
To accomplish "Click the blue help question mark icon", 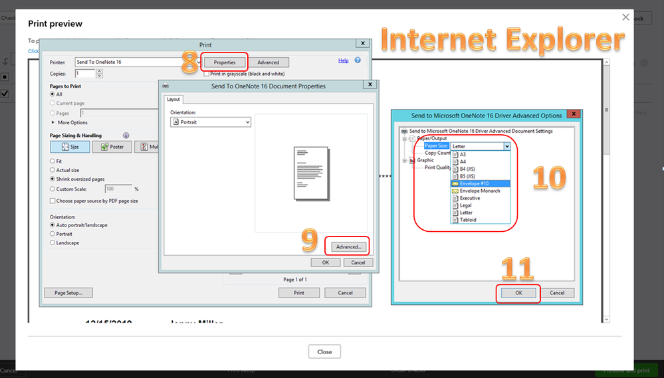I will (x=358, y=60).
